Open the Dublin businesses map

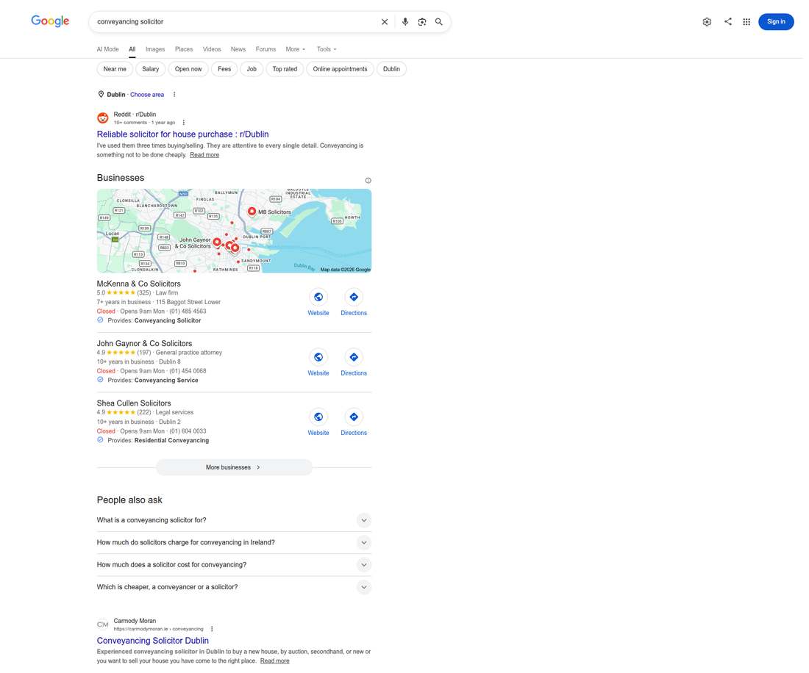tap(234, 231)
